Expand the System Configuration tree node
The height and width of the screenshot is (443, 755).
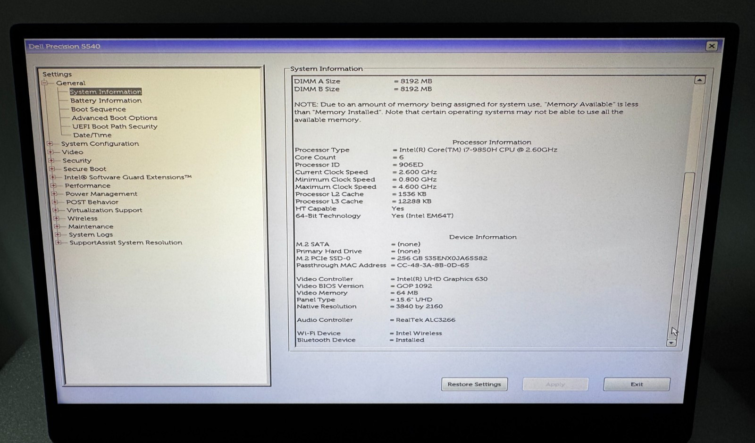tap(50, 143)
